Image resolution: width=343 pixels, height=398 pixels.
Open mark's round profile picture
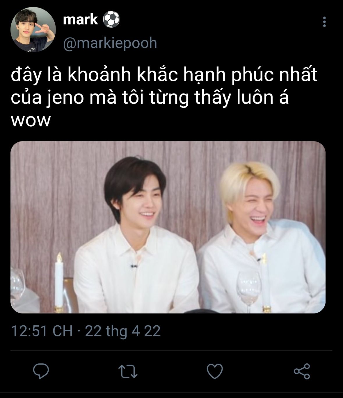tap(33, 29)
